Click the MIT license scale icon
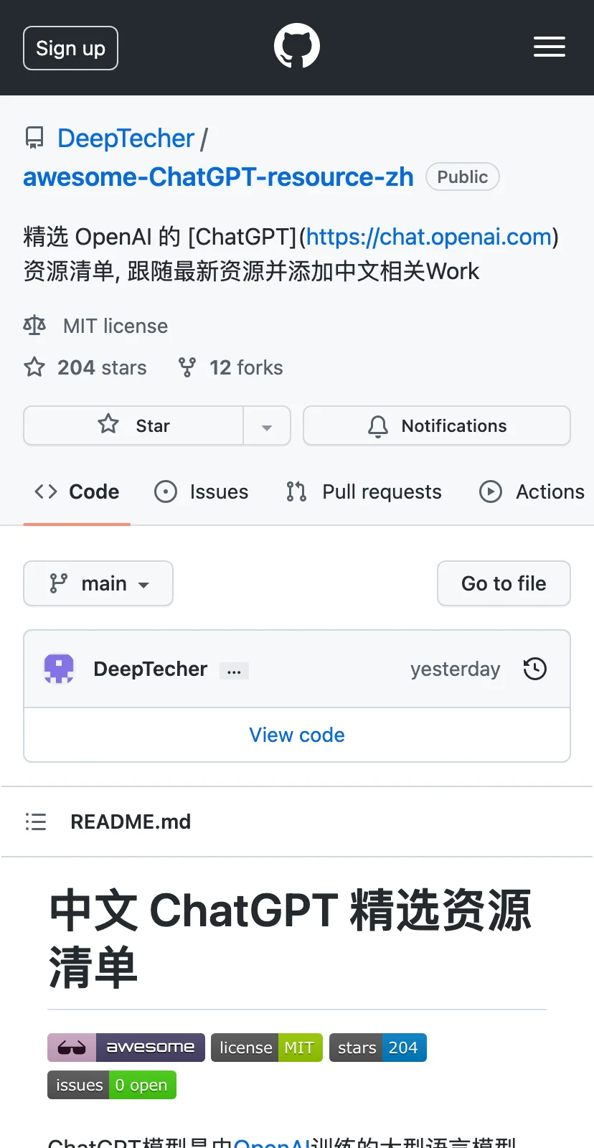Image resolution: width=594 pixels, height=1148 pixels. 34,325
